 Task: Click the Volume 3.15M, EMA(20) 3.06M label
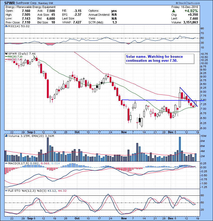(x=31, y=136)
